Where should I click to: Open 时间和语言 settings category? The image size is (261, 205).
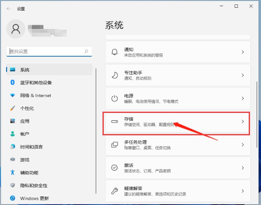(x=31, y=147)
